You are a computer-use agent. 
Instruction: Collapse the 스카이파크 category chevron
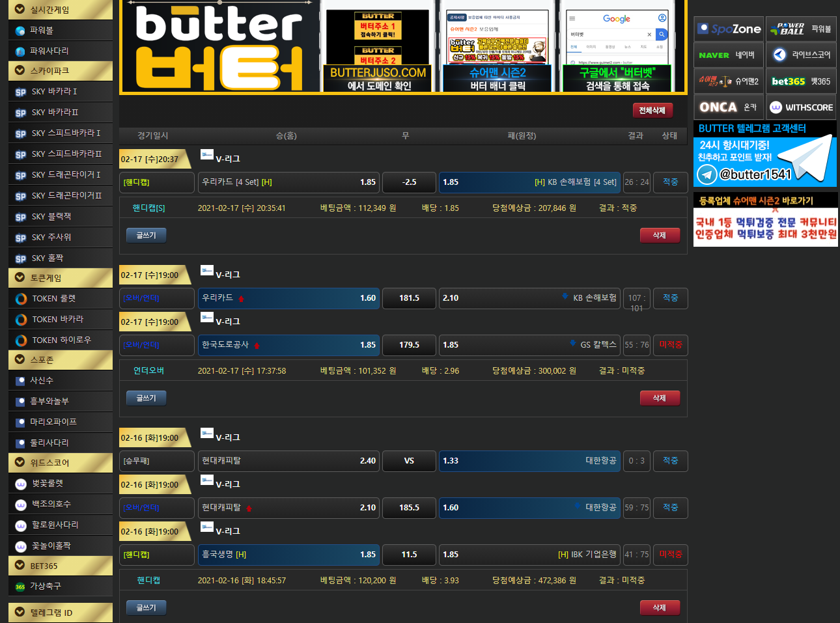(20, 70)
